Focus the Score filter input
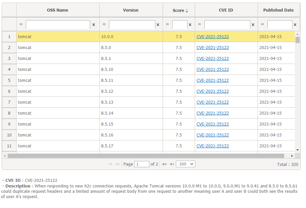 (180, 25)
